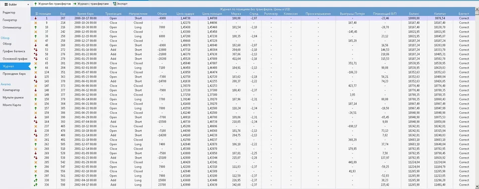Click the Транзакция column header

pos(113,14)
